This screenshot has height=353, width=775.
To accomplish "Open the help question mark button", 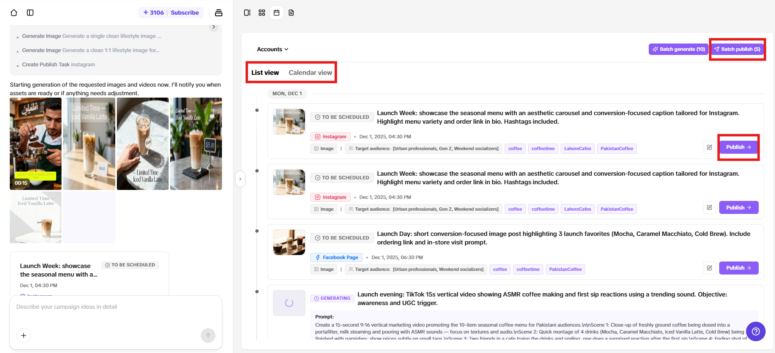I will pyautogui.click(x=755, y=331).
